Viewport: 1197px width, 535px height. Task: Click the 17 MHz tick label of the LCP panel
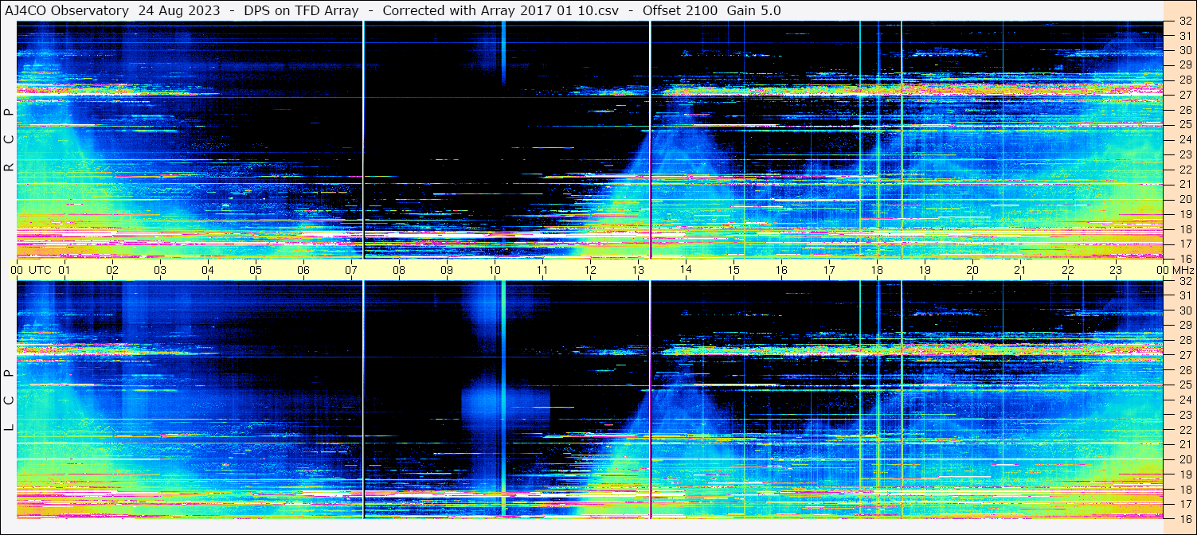(1185, 504)
